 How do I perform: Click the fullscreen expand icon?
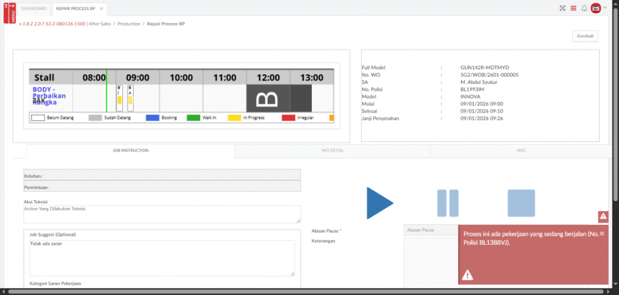[x=562, y=8]
